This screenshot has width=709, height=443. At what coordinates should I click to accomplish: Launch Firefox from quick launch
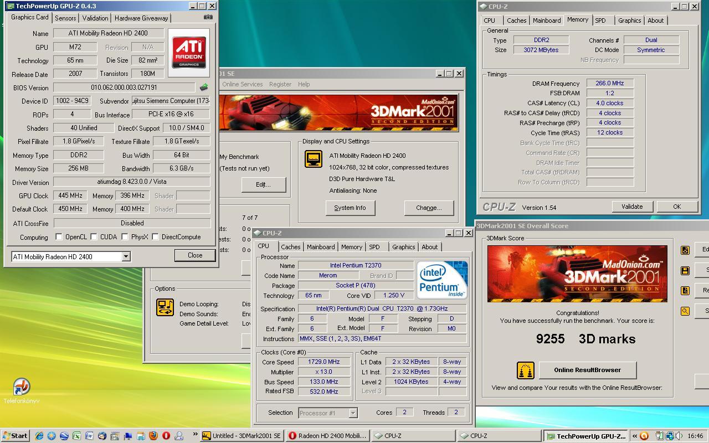pos(153,436)
